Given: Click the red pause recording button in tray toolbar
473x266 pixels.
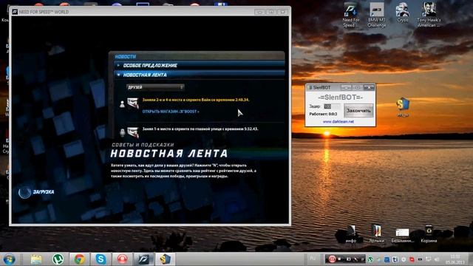Looking at the screenshot, I should pyautogui.click(x=332, y=259).
